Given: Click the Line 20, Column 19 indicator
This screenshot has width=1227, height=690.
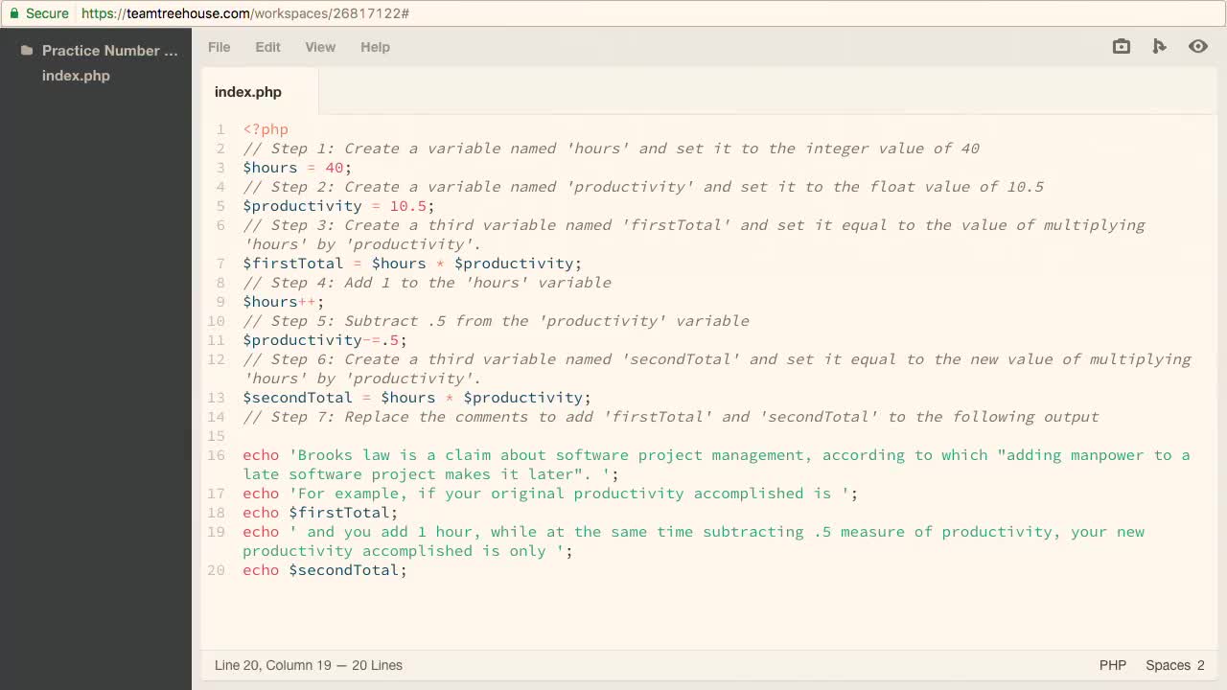Looking at the screenshot, I should click(309, 665).
